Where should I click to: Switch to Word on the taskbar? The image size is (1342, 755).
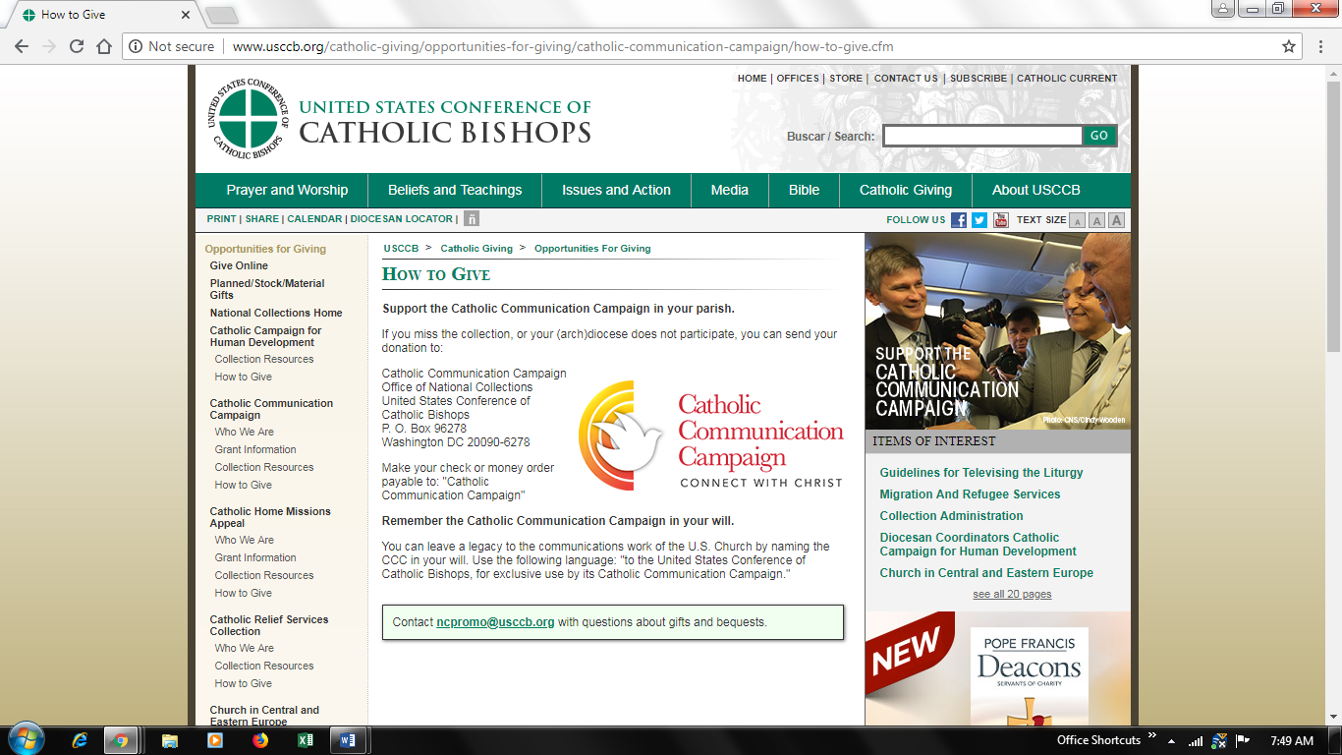[349, 740]
